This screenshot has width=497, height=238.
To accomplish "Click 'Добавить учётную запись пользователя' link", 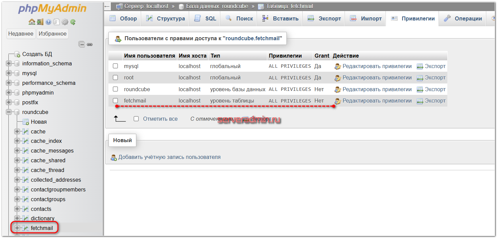I will tap(169, 157).
